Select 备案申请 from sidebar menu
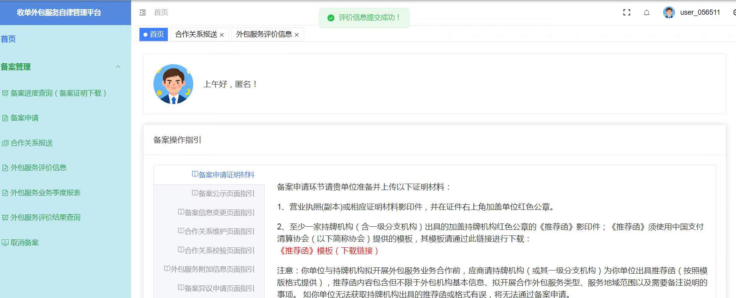736x298 pixels. click(x=24, y=118)
